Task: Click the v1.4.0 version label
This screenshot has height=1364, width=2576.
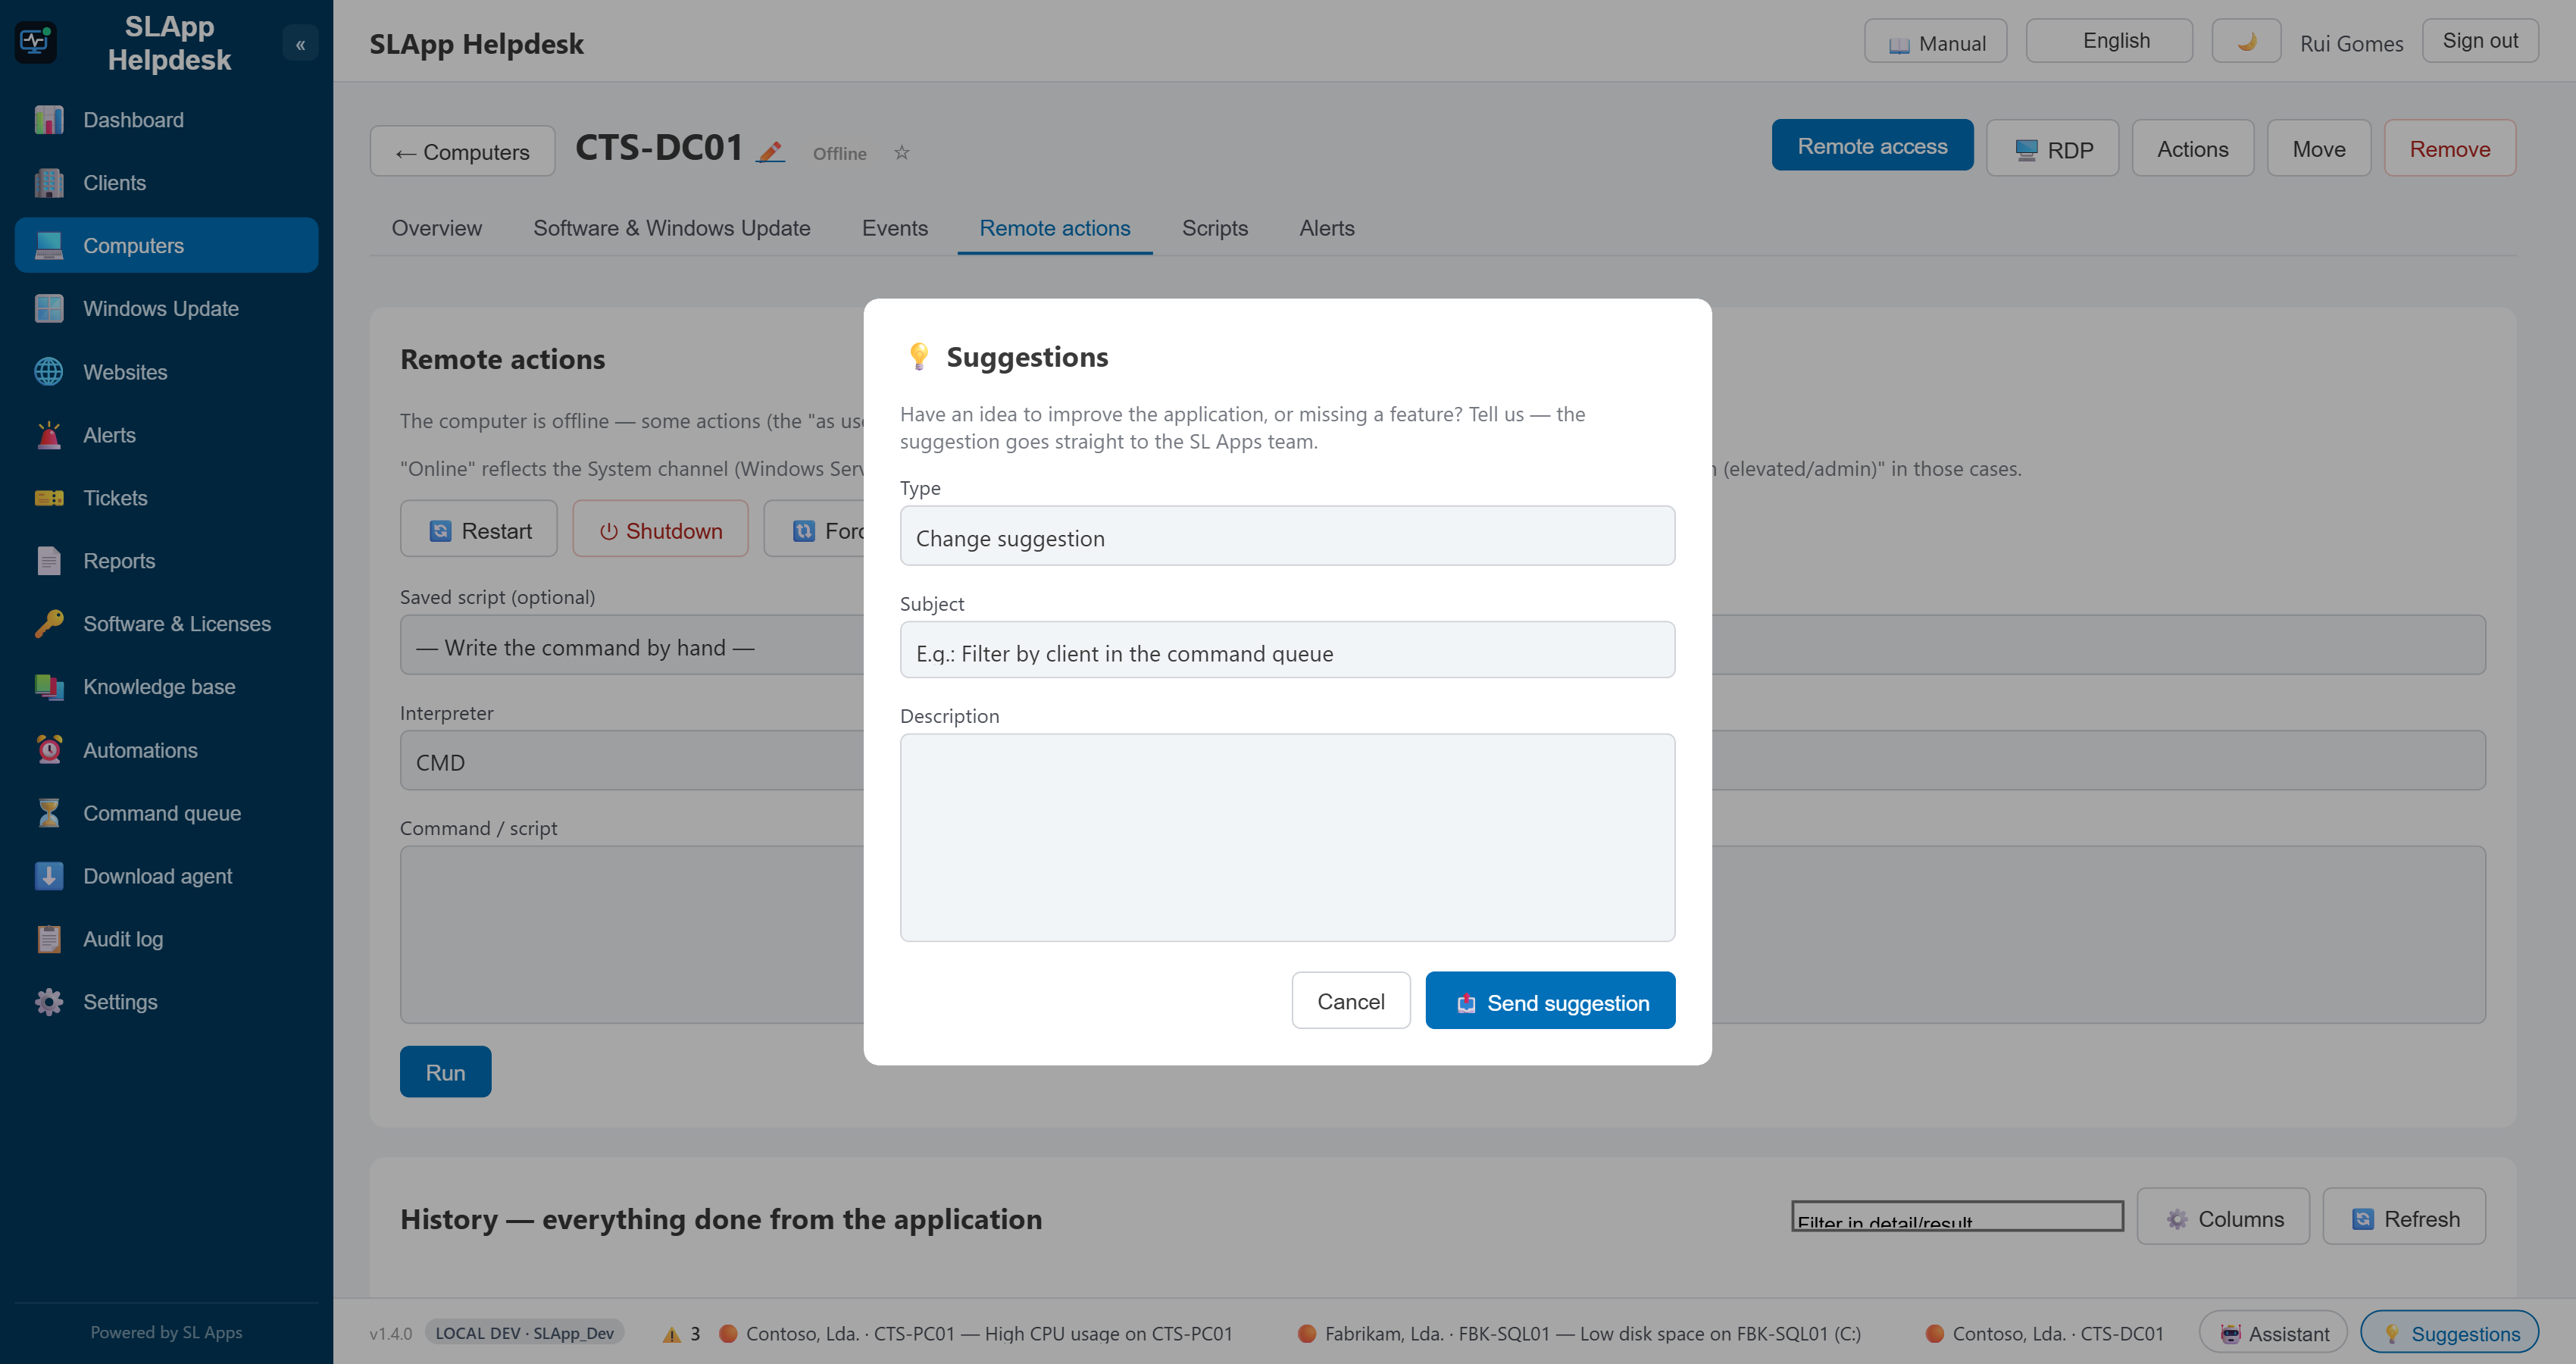Action: coord(390,1333)
